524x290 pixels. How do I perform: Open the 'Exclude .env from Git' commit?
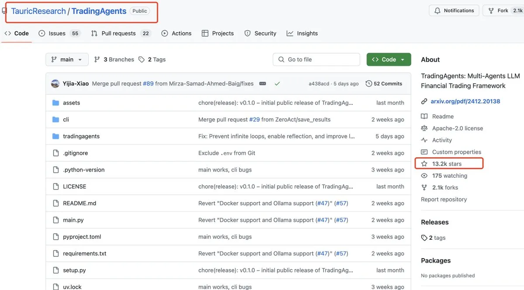coord(227,153)
